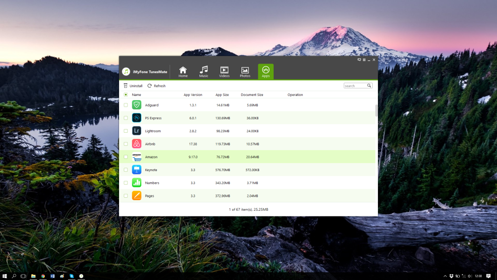Check the Adguard app checkbox
This screenshot has height=280, width=497.
pyautogui.click(x=126, y=105)
